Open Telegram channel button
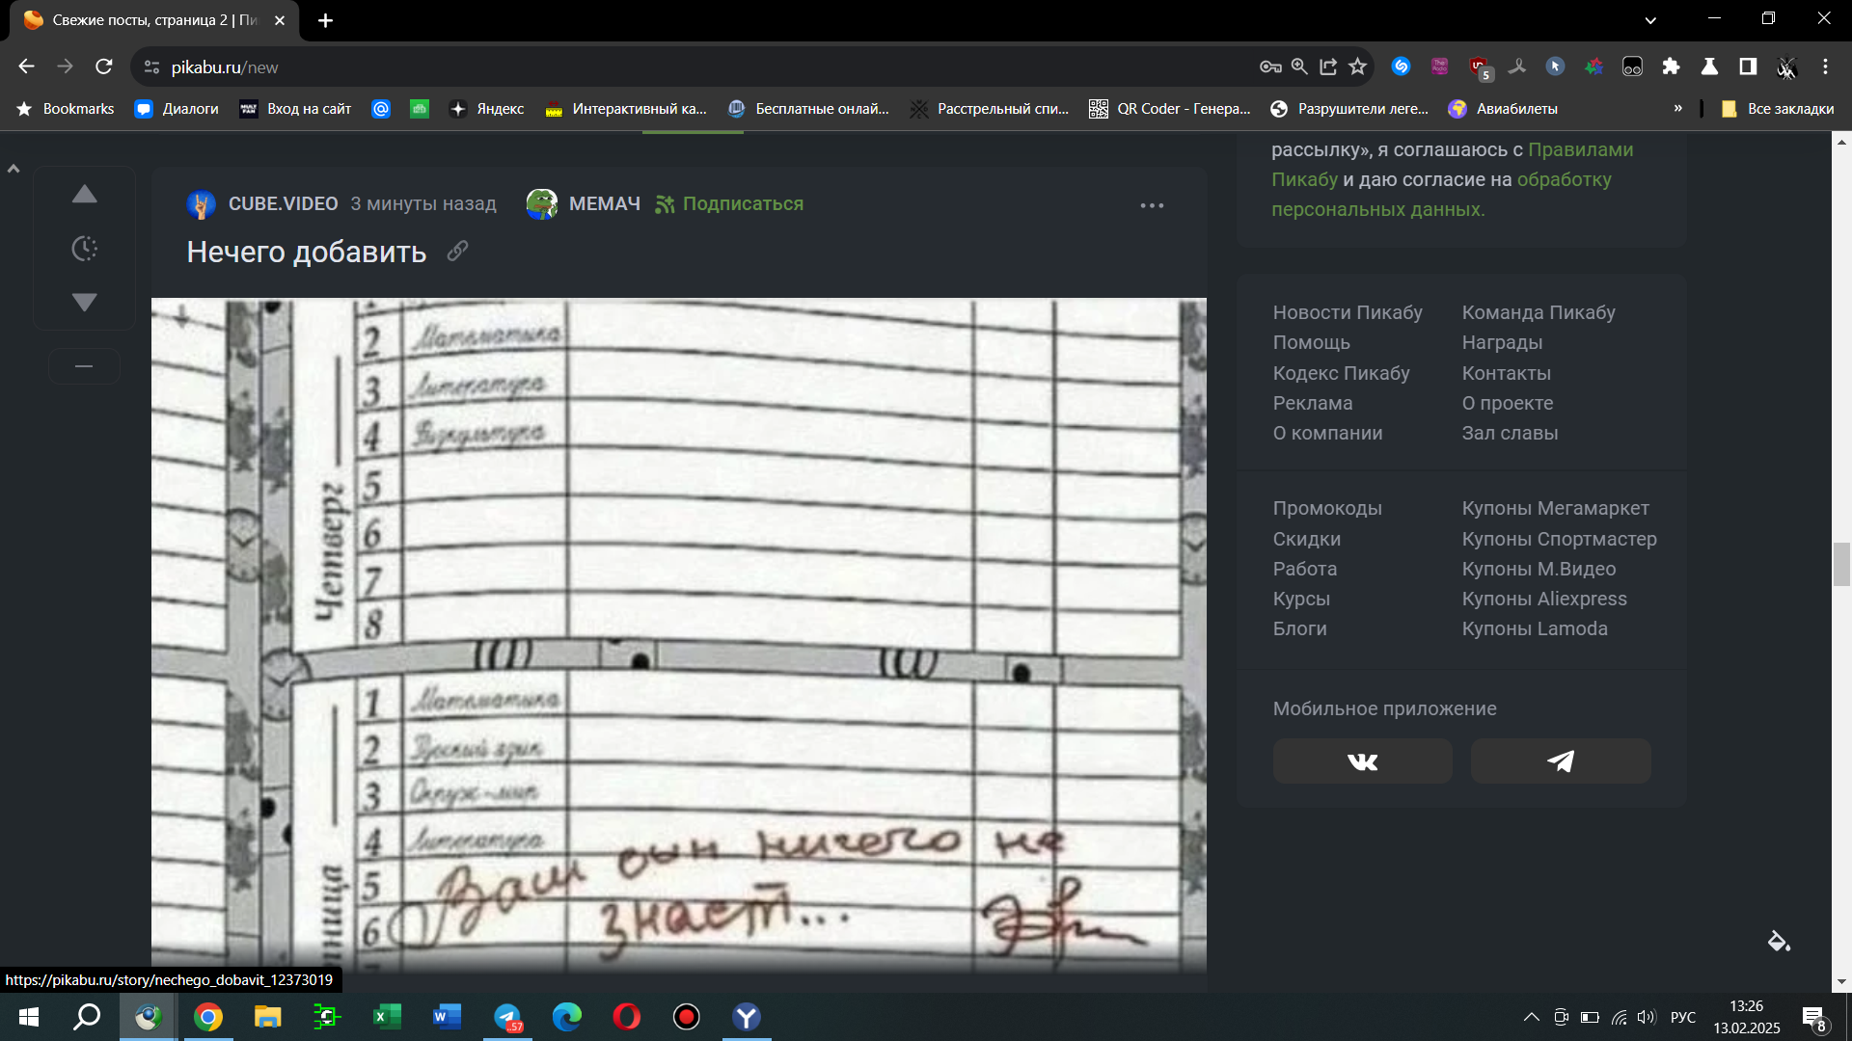The width and height of the screenshot is (1852, 1041). coord(1560,761)
